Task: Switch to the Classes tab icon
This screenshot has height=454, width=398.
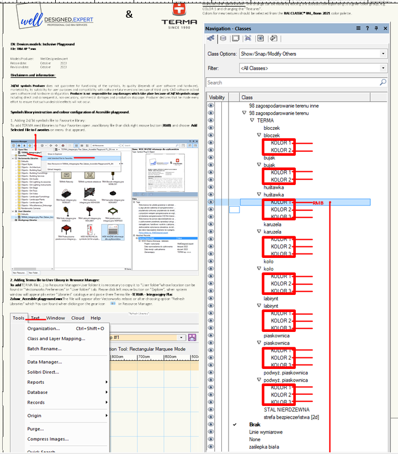Action: click(210, 39)
